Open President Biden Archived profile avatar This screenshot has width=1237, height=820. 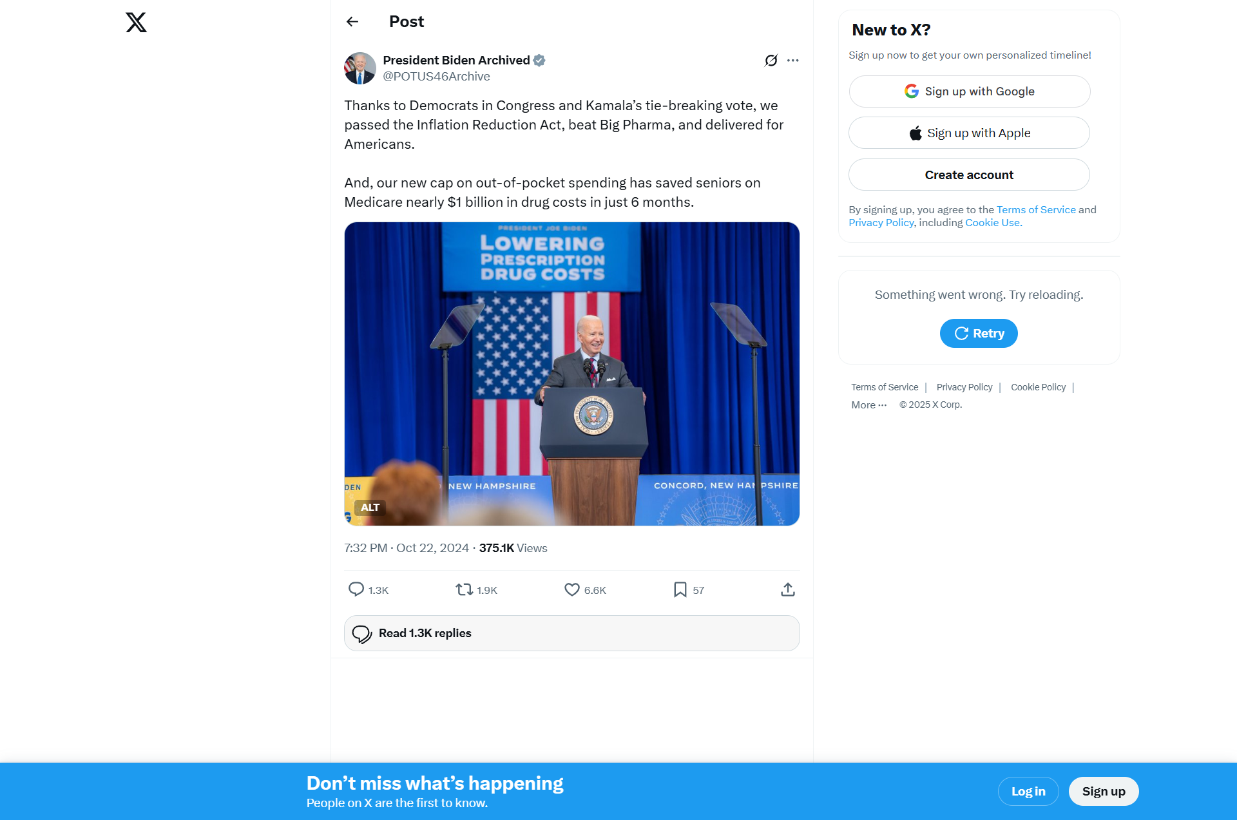pyautogui.click(x=360, y=68)
